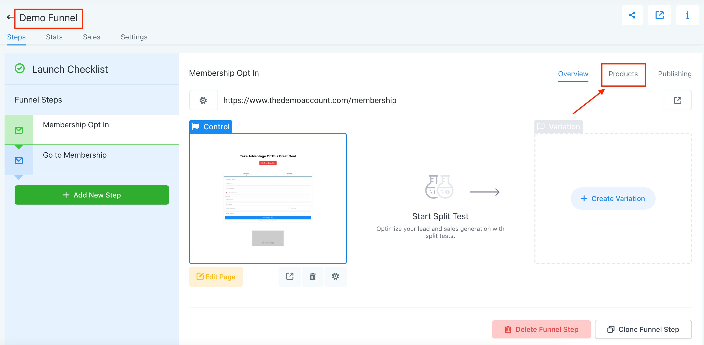Click the info icon top right
Image resolution: width=704 pixels, height=345 pixels.
coord(687,15)
